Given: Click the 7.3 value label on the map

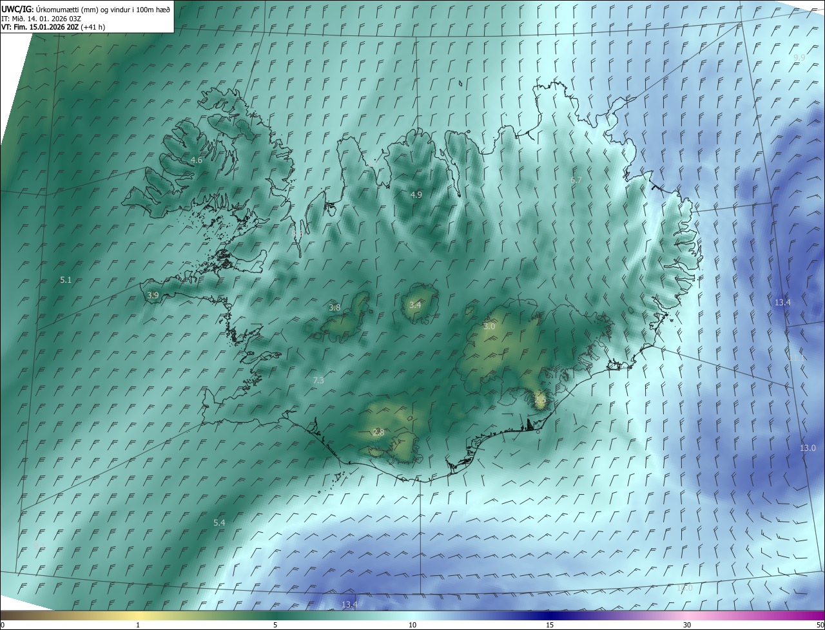Looking at the screenshot, I should [318, 381].
